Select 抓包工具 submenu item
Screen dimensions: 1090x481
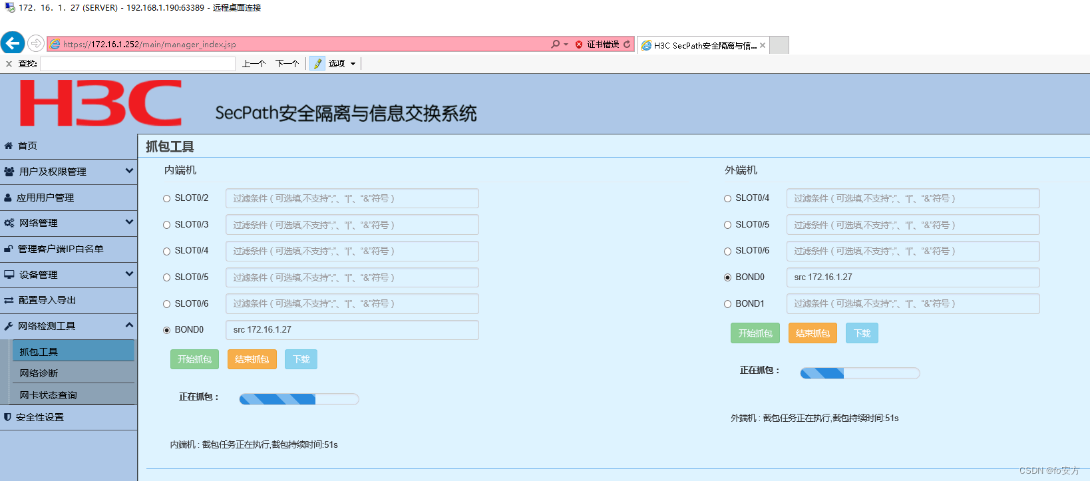click(73, 351)
